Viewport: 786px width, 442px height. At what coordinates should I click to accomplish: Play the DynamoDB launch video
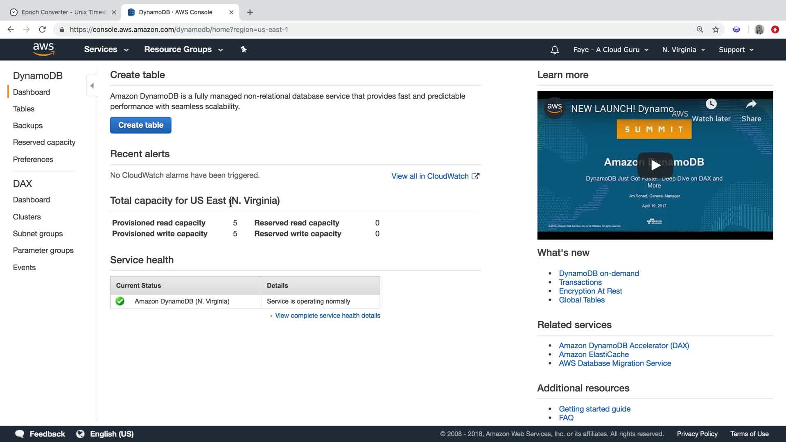pos(655,165)
